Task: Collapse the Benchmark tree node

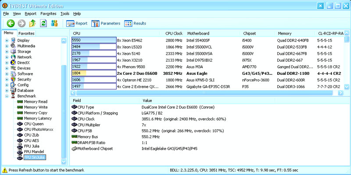Action: click(7, 96)
